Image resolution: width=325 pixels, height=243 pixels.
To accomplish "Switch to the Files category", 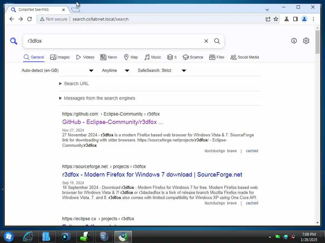I will pyautogui.click(x=216, y=57).
